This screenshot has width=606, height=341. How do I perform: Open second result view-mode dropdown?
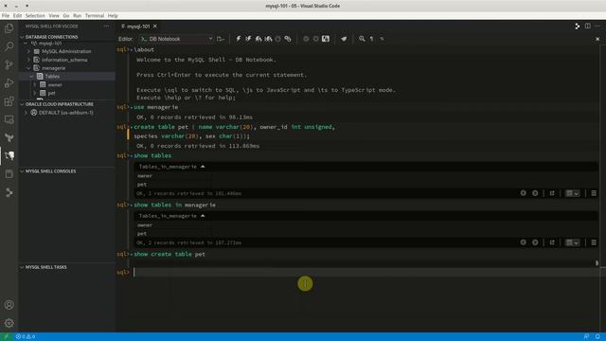572,242
